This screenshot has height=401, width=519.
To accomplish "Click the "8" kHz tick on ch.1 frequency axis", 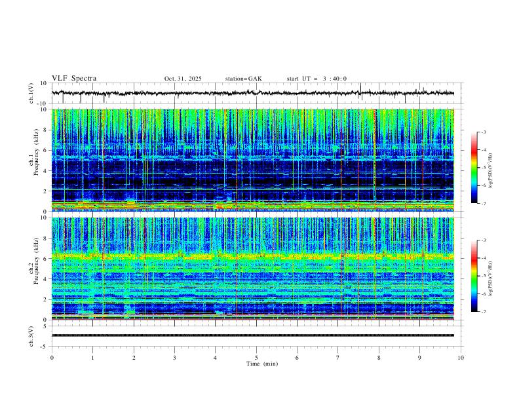I will pos(46,130).
